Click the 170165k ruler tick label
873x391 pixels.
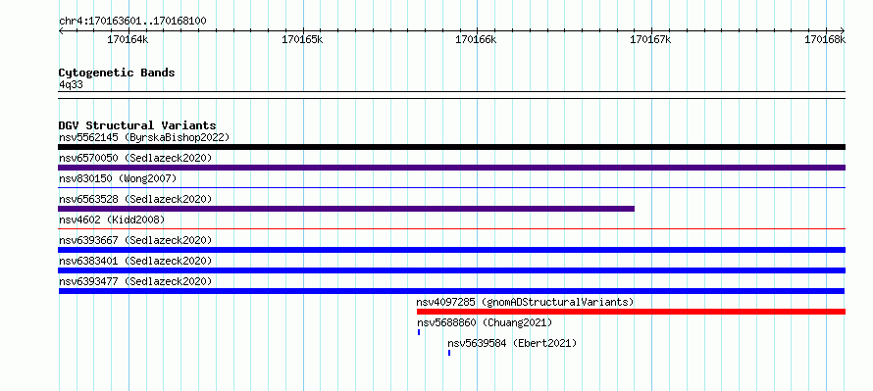point(302,39)
